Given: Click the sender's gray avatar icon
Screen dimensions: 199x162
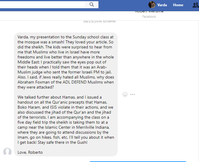Looking at the screenshot, I should click(7, 152).
